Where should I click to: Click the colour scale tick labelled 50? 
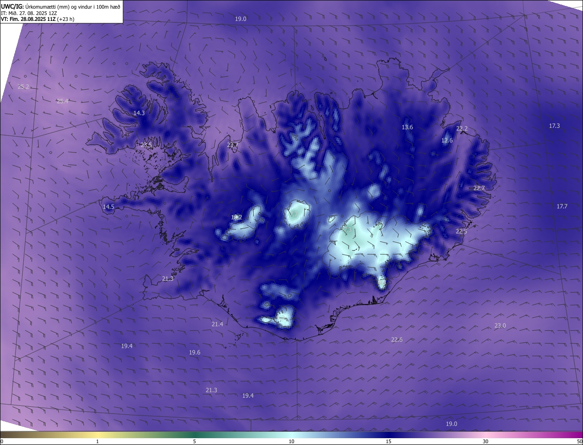click(579, 441)
